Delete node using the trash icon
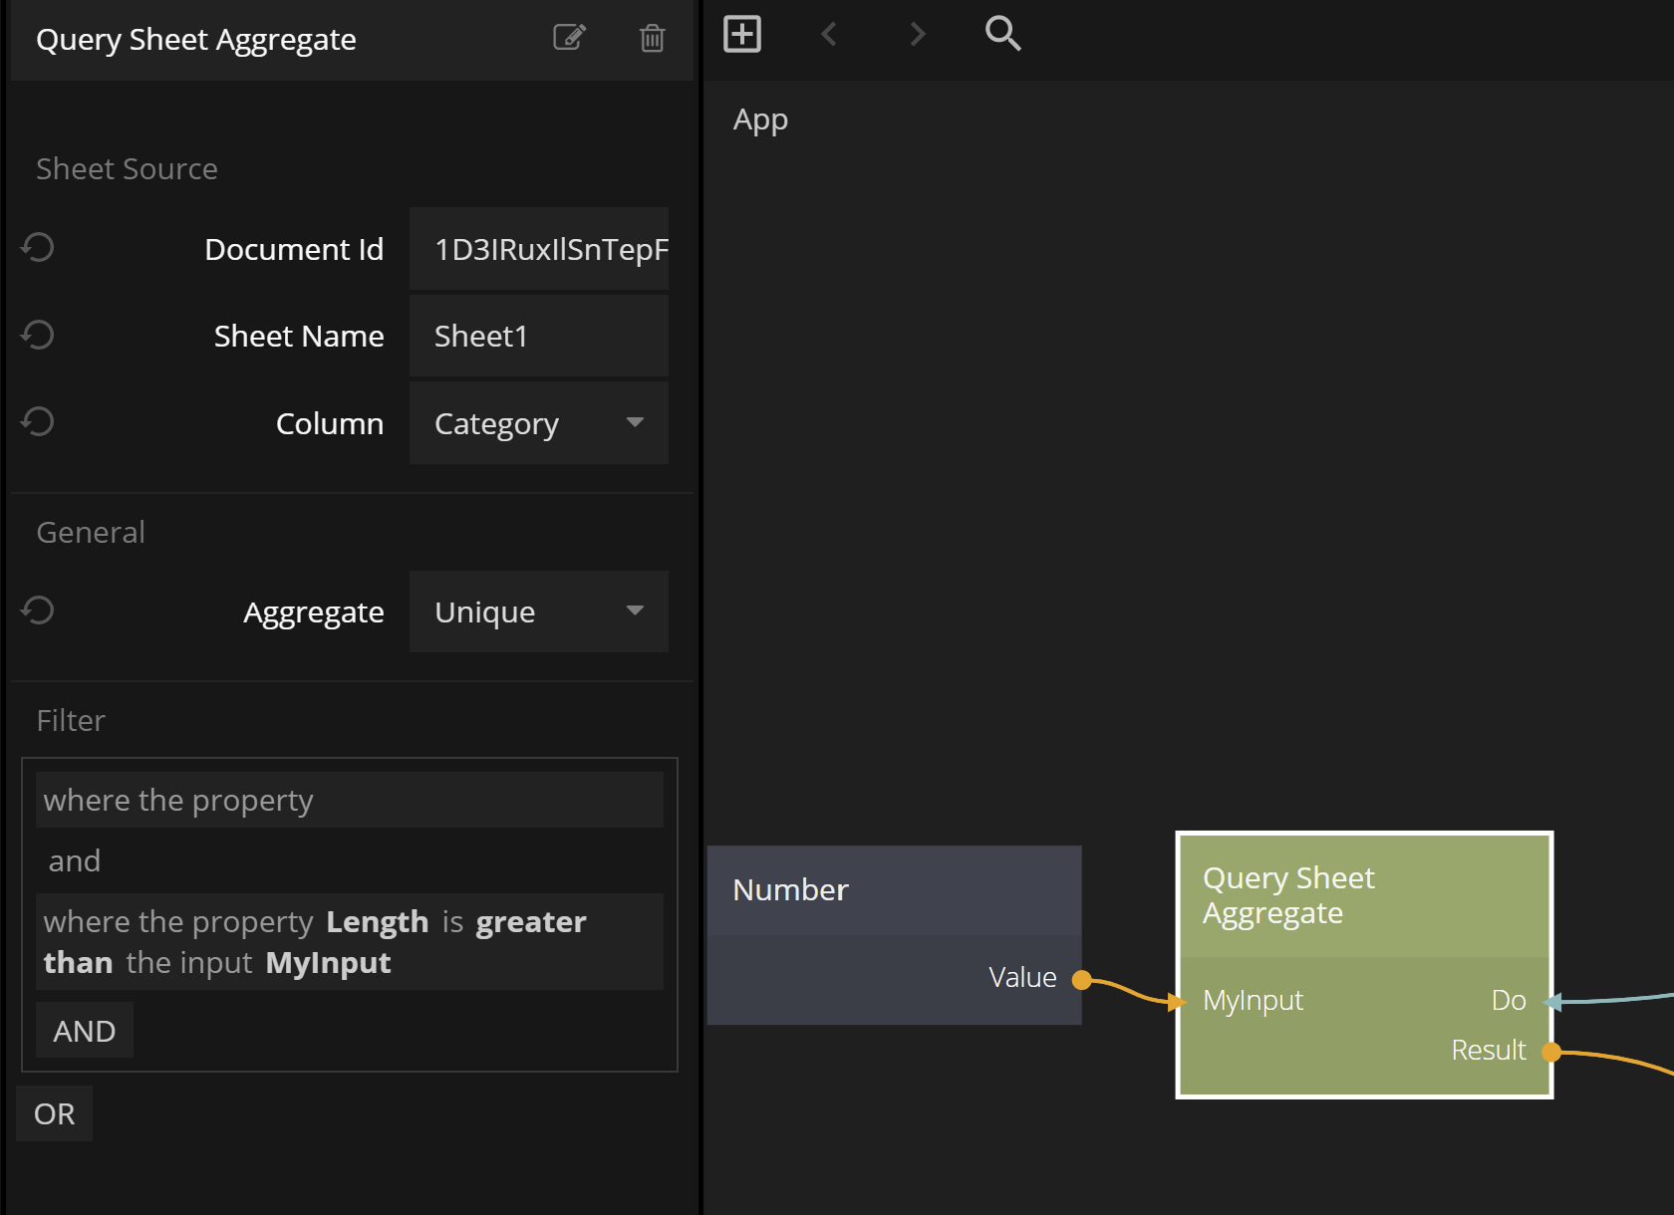The height and width of the screenshot is (1215, 1674). click(x=652, y=38)
